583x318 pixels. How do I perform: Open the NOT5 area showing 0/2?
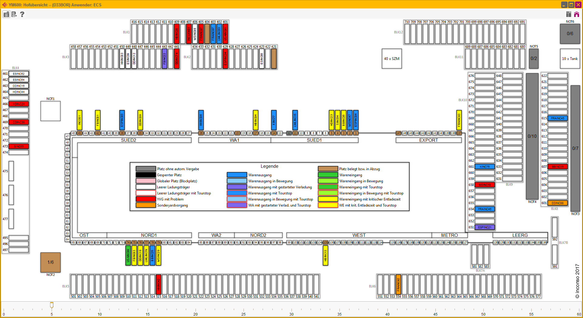[534, 58]
